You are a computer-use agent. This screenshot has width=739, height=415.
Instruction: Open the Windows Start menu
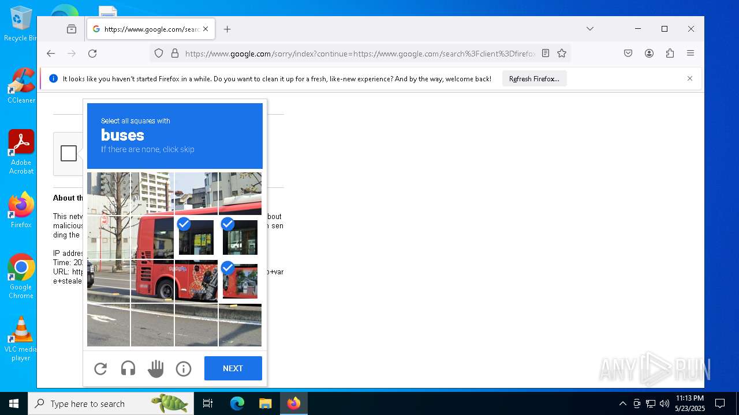pyautogui.click(x=14, y=403)
